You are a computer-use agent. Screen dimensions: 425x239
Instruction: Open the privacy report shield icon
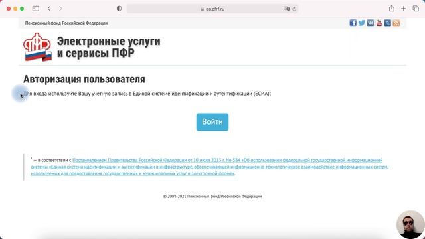coord(119,9)
